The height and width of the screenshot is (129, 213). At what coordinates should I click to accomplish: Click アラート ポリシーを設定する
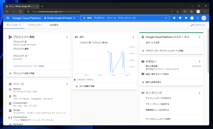pyautogui.click(x=158, y=104)
